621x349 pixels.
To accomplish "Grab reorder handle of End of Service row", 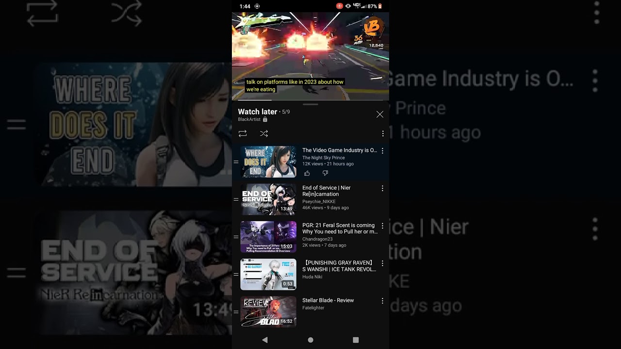I will [236, 199].
